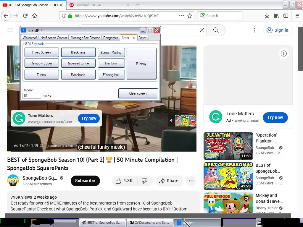303x227 pixels.
Task: Click the F*cking hell button
Action: point(111,75)
